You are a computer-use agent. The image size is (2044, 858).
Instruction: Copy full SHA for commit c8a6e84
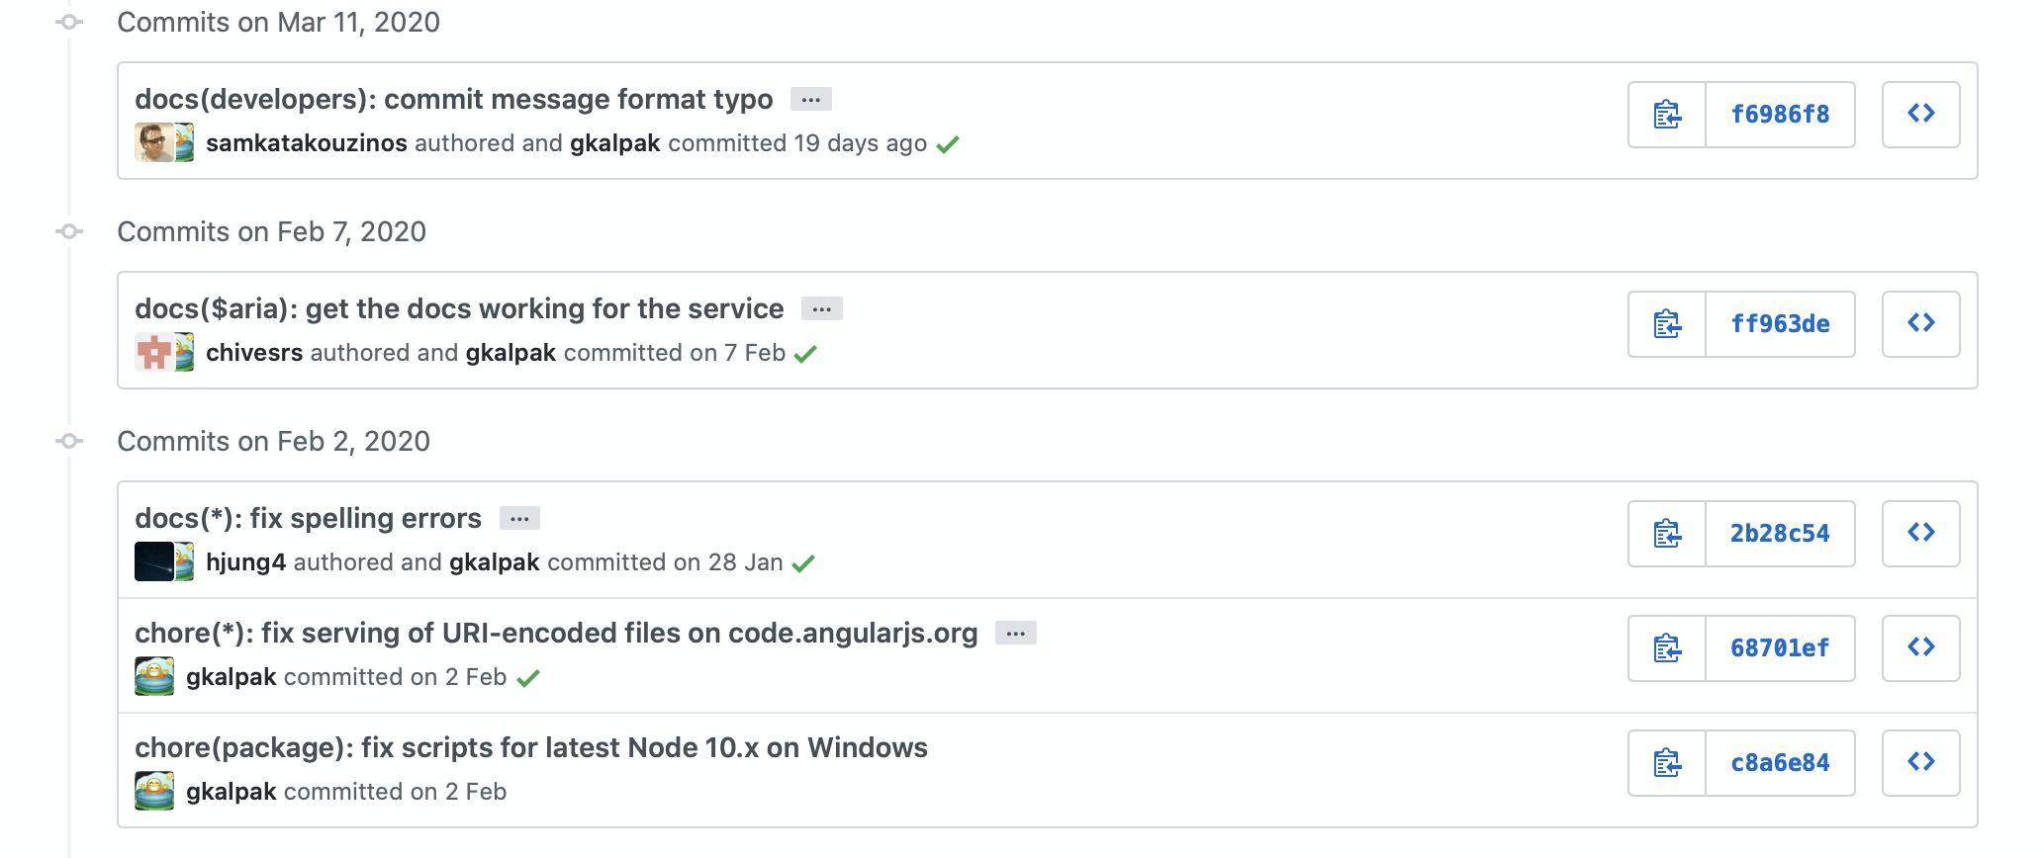(1667, 763)
